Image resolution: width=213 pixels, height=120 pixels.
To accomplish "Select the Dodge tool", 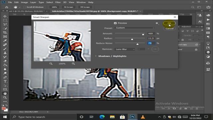I will [5, 73].
